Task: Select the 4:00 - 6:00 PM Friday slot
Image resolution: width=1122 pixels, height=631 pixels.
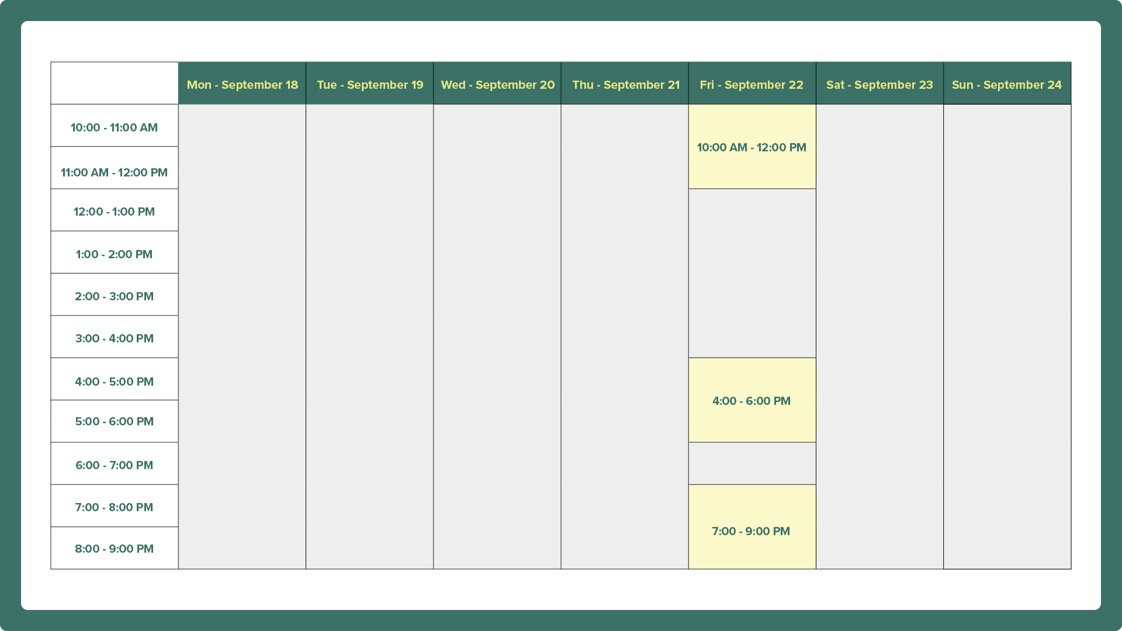Action: point(752,401)
